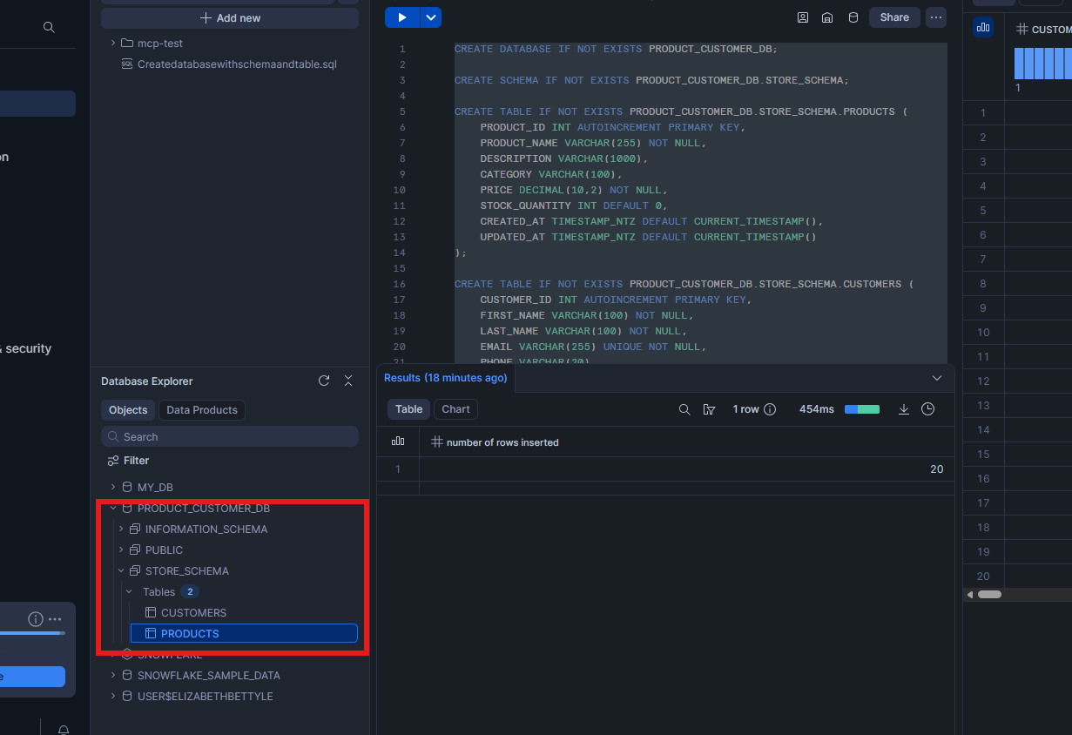The width and height of the screenshot is (1072, 735).
Task: Open the Filter option in Database Explorer
Action: [x=128, y=461]
